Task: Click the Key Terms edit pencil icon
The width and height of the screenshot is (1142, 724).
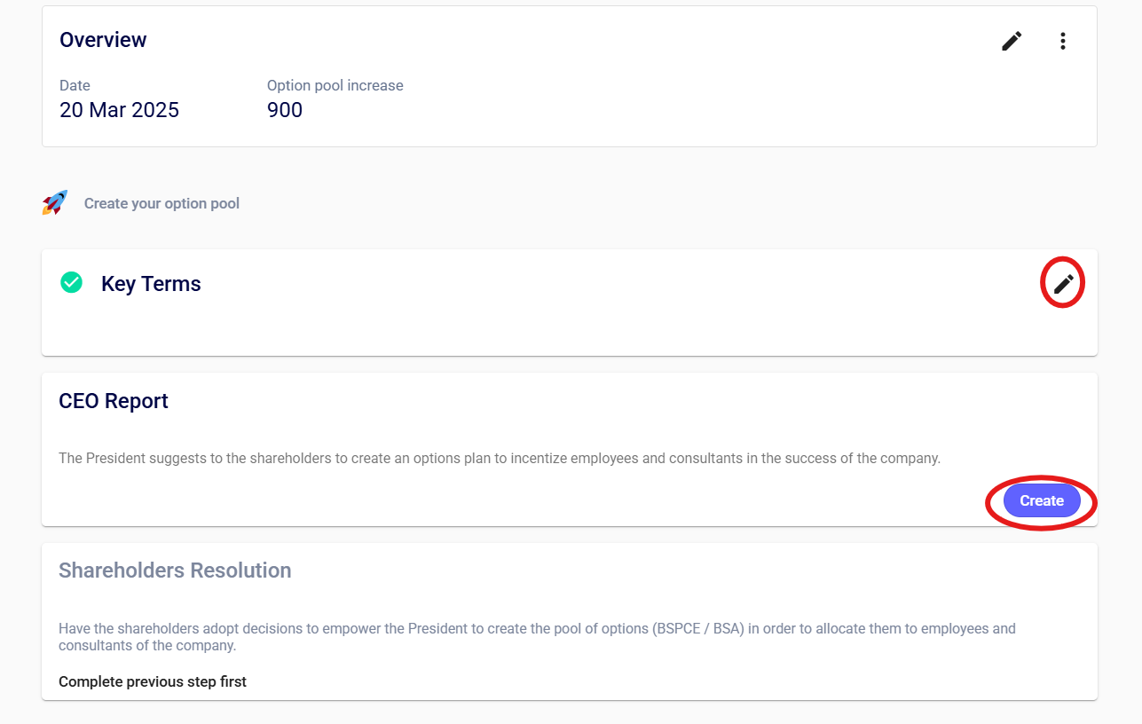Action: click(1063, 284)
